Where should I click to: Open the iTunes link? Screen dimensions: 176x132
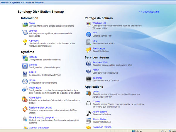tap(96, 101)
